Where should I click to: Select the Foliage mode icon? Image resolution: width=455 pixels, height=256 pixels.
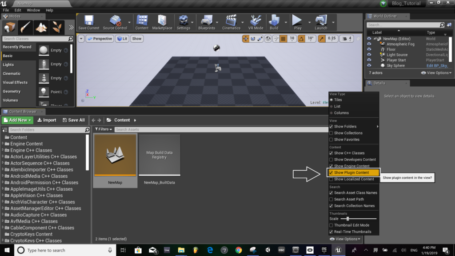(57, 27)
